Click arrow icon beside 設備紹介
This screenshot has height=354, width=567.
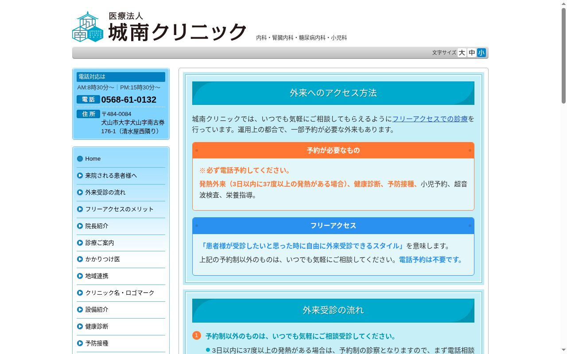pyautogui.click(x=80, y=310)
